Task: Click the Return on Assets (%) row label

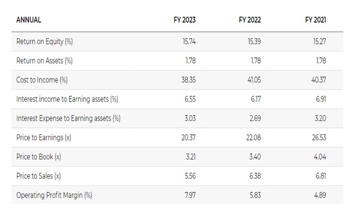Action: pyautogui.click(x=44, y=60)
